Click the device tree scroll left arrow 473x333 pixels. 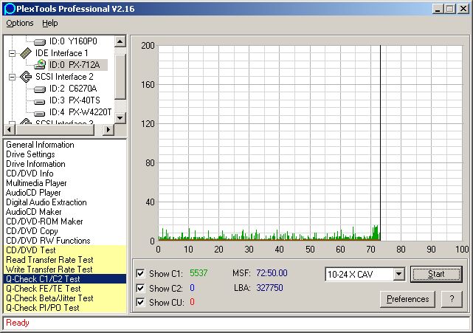click(x=10, y=130)
